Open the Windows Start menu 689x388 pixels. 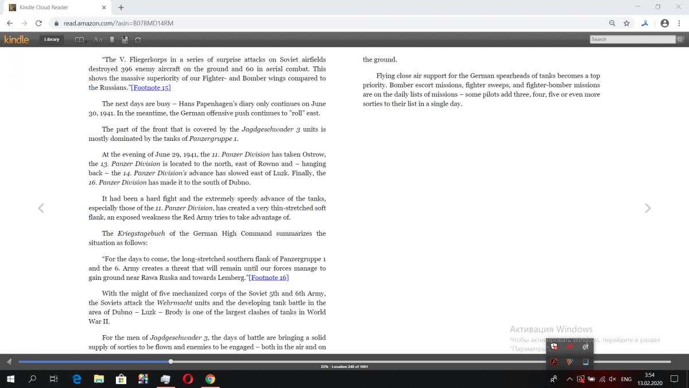coord(11,379)
